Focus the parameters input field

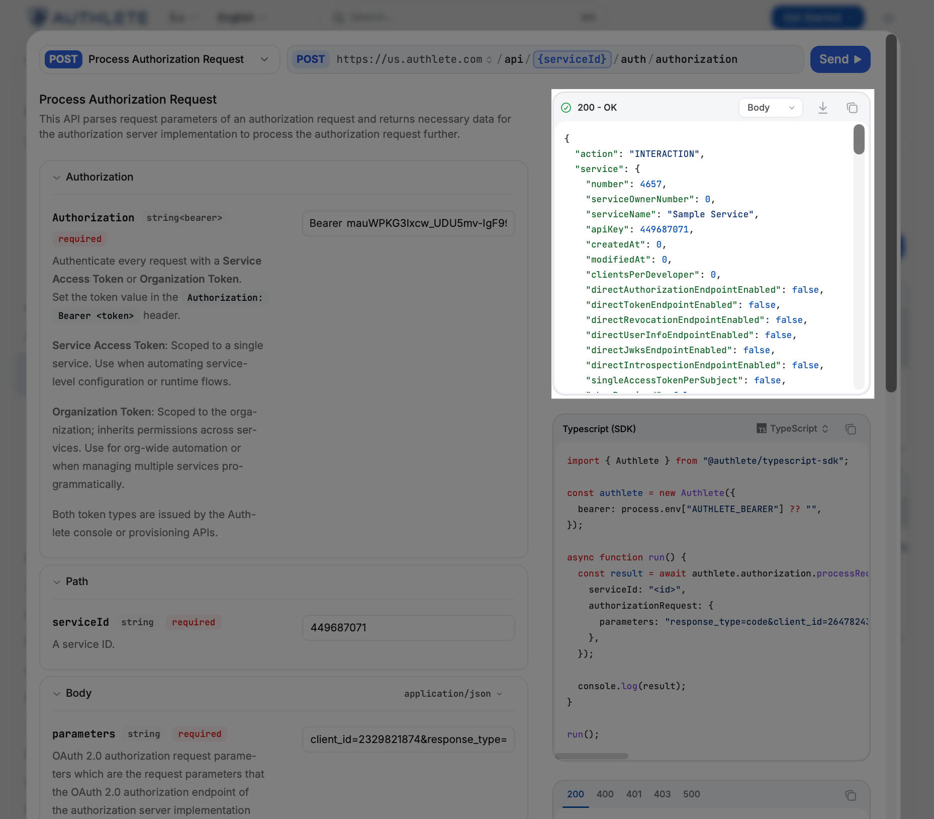[x=408, y=740]
